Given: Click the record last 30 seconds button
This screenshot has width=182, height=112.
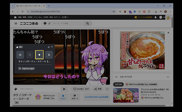Looking at the screenshot, I should click(30, 55).
